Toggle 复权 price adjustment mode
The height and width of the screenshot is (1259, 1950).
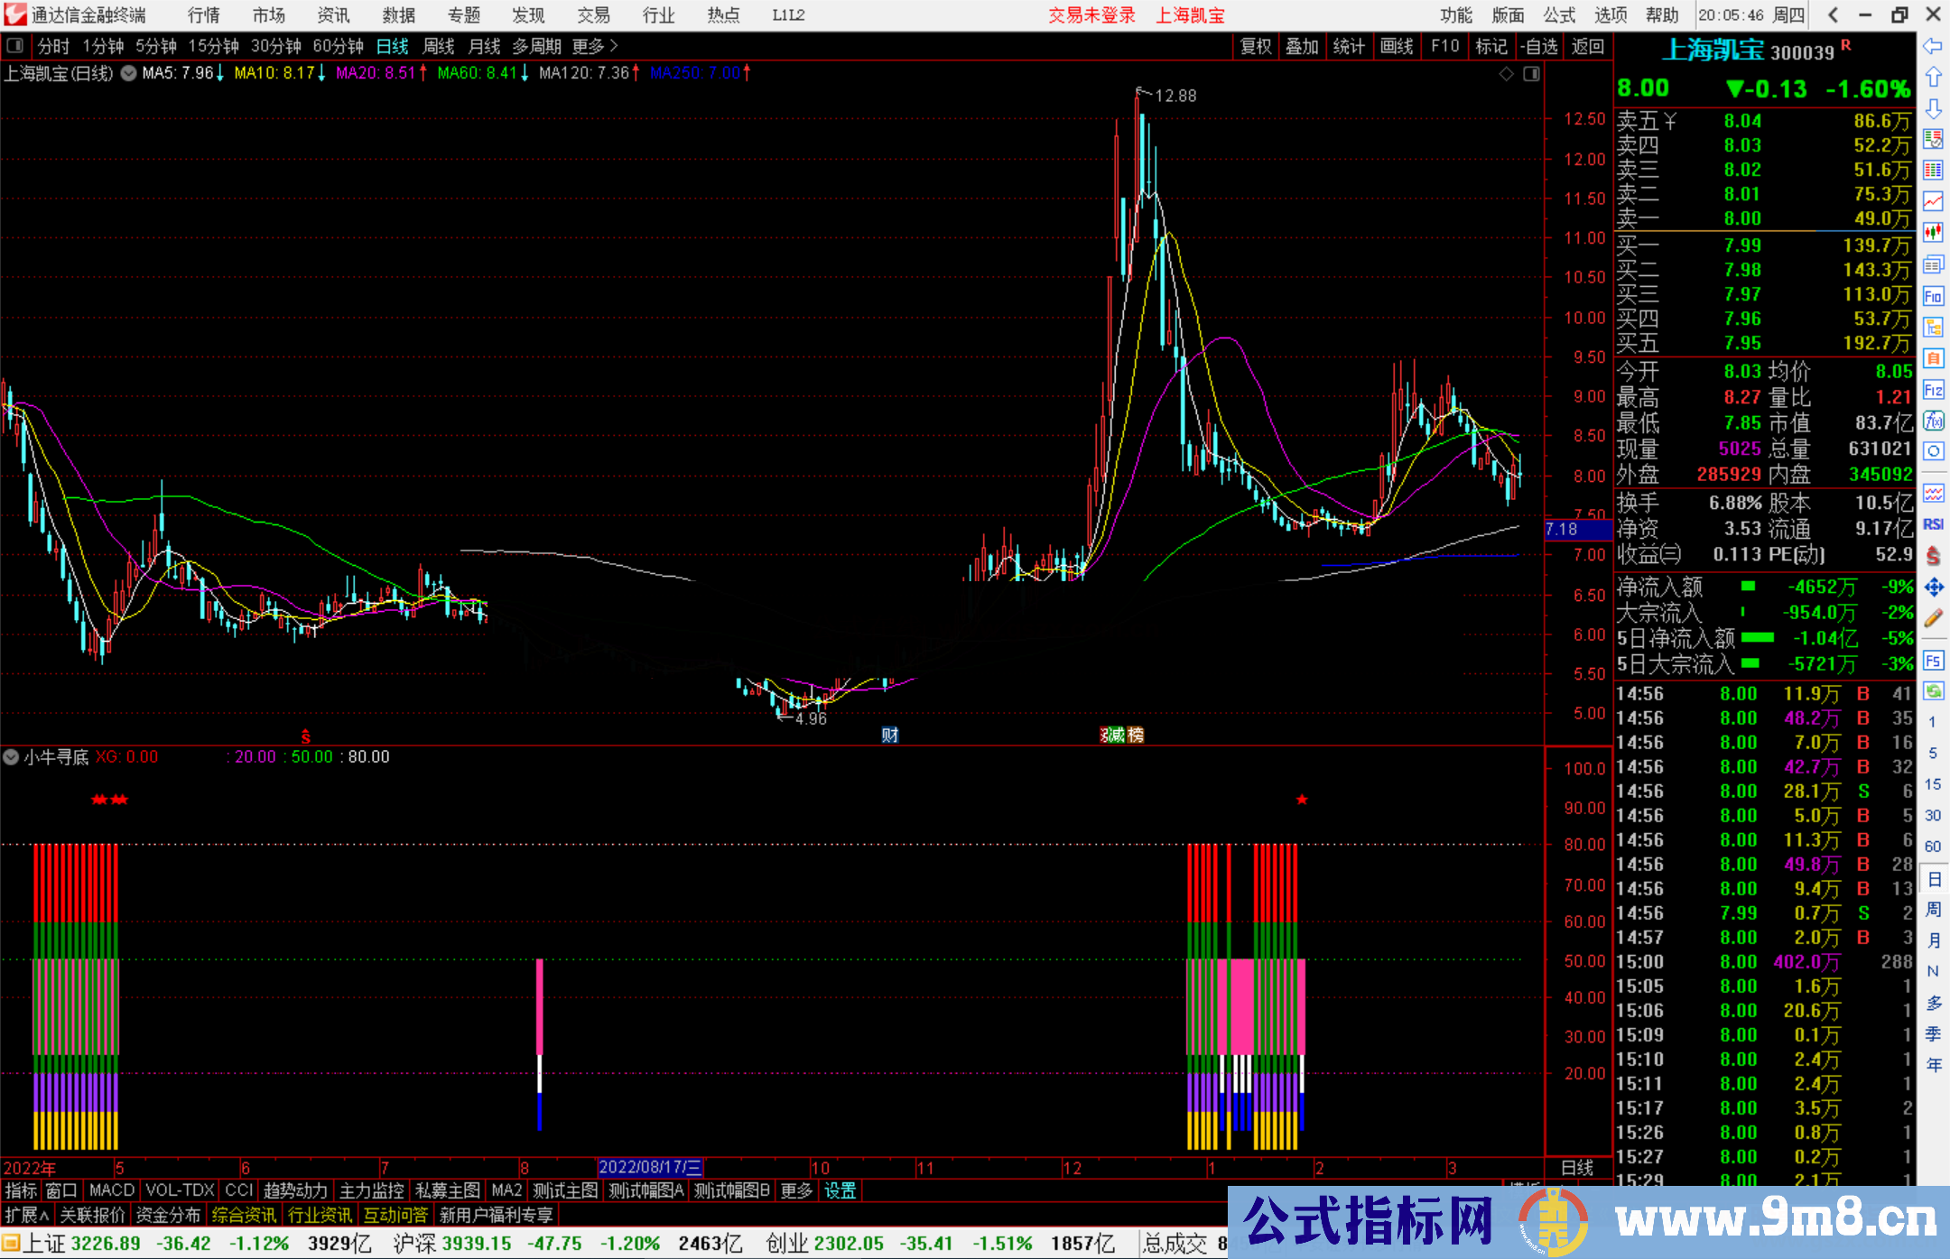pyautogui.click(x=1257, y=46)
